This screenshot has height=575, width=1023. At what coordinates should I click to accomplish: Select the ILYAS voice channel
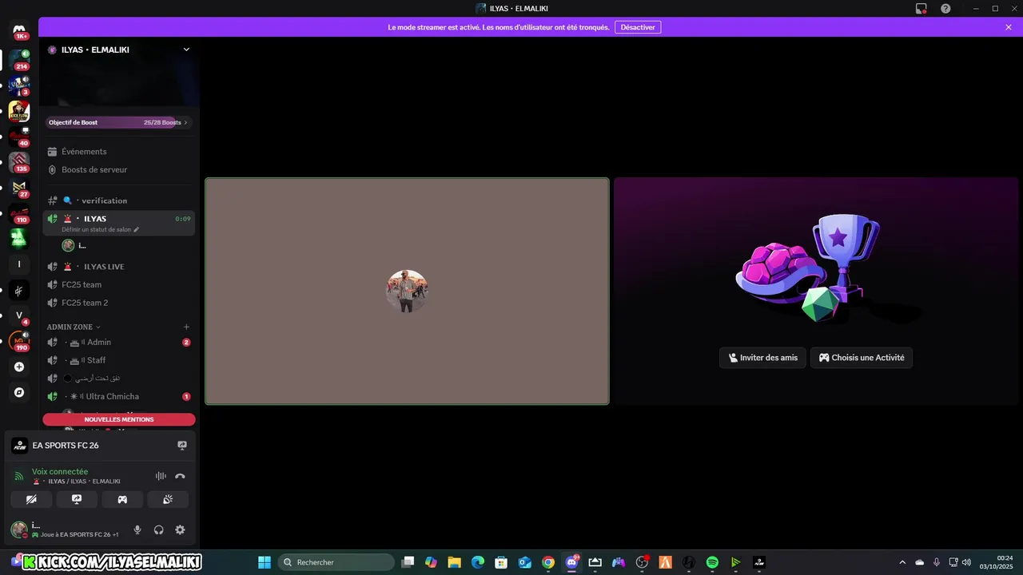pyautogui.click(x=118, y=219)
